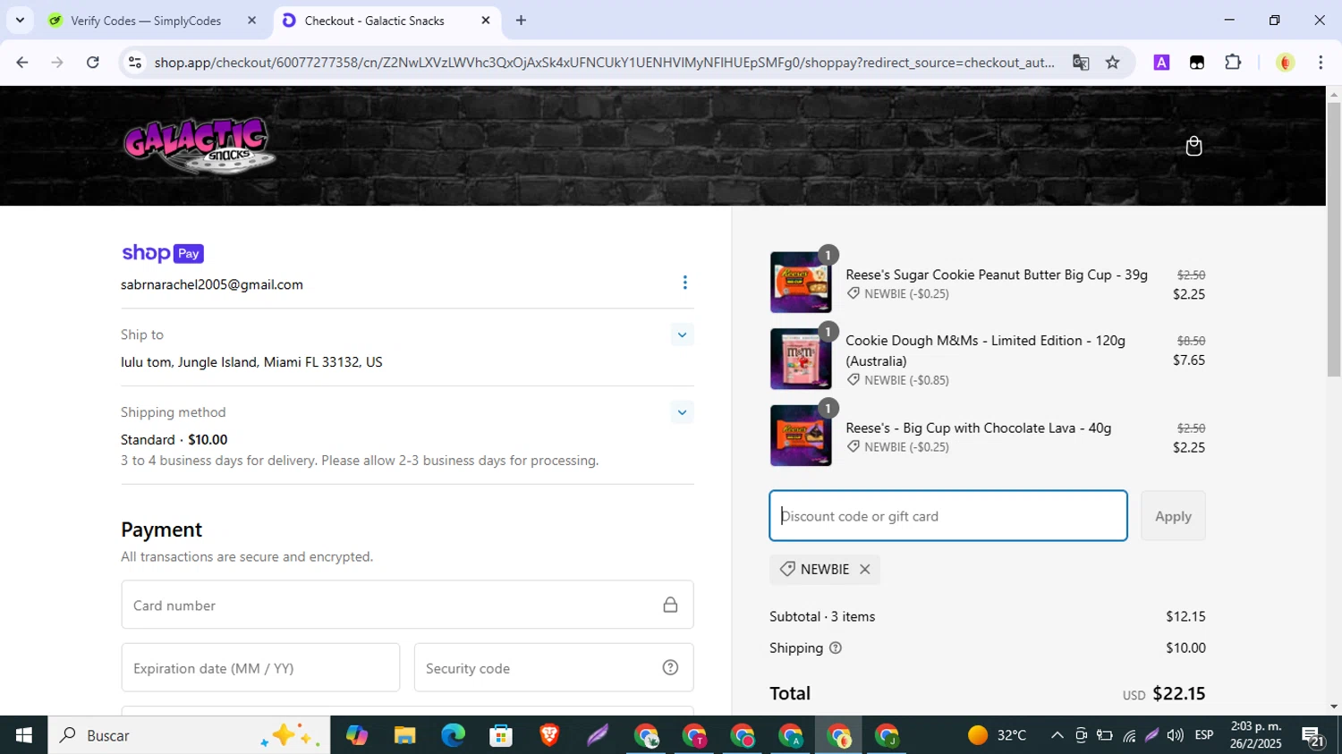Click the Subtotal $12.15 value
Screen dimensions: 1342x754
[x=1185, y=616]
